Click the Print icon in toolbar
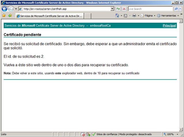The height and width of the screenshot is (137, 184). tap(134, 15)
